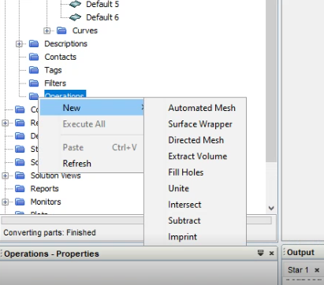Click the Tags folder icon

[x=34, y=70]
